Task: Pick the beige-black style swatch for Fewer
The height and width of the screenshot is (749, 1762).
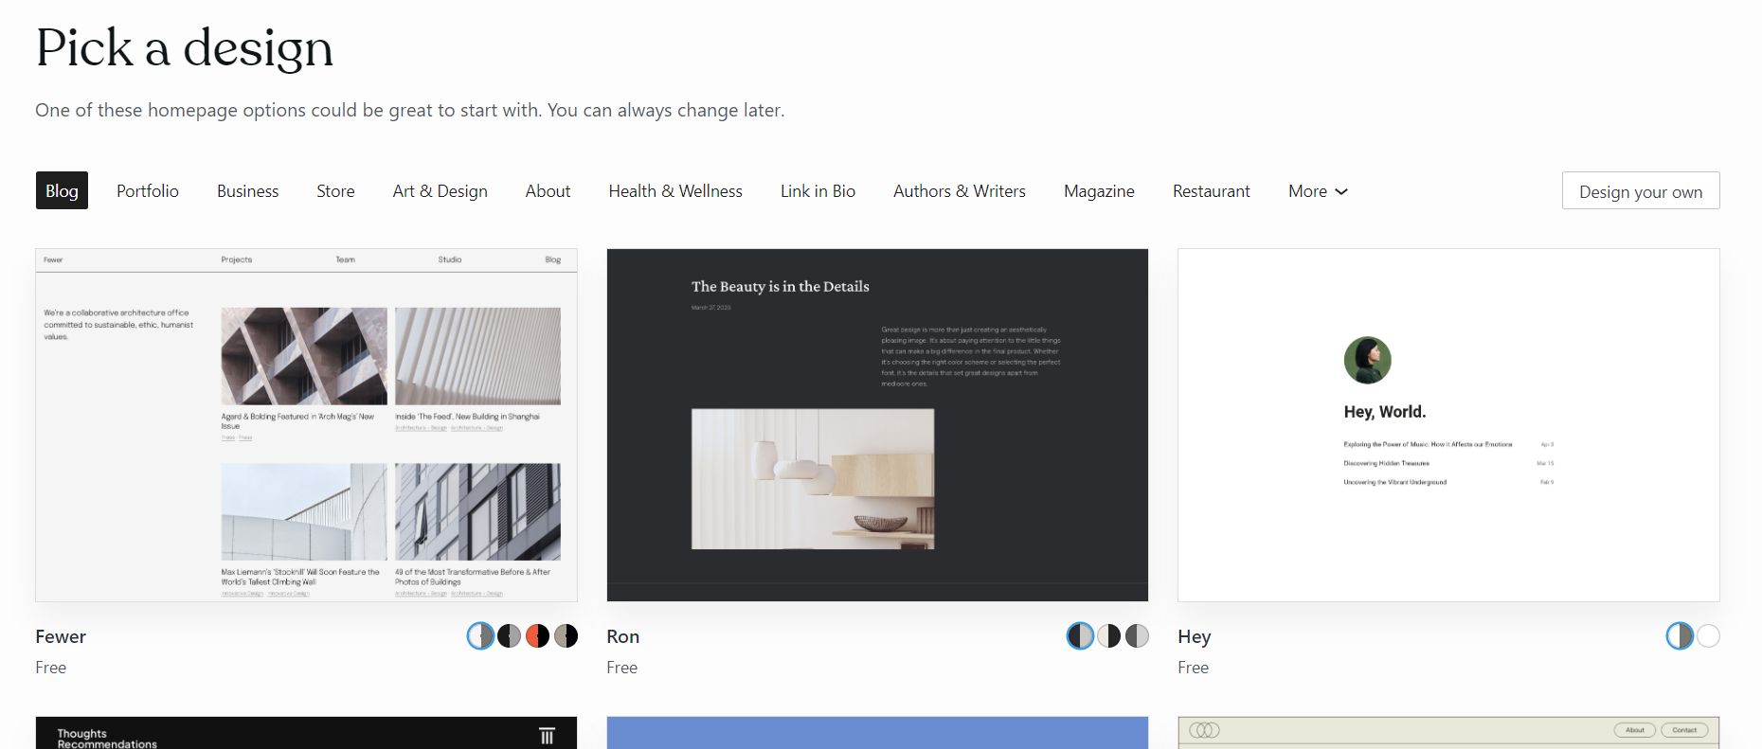Action: pos(566,636)
